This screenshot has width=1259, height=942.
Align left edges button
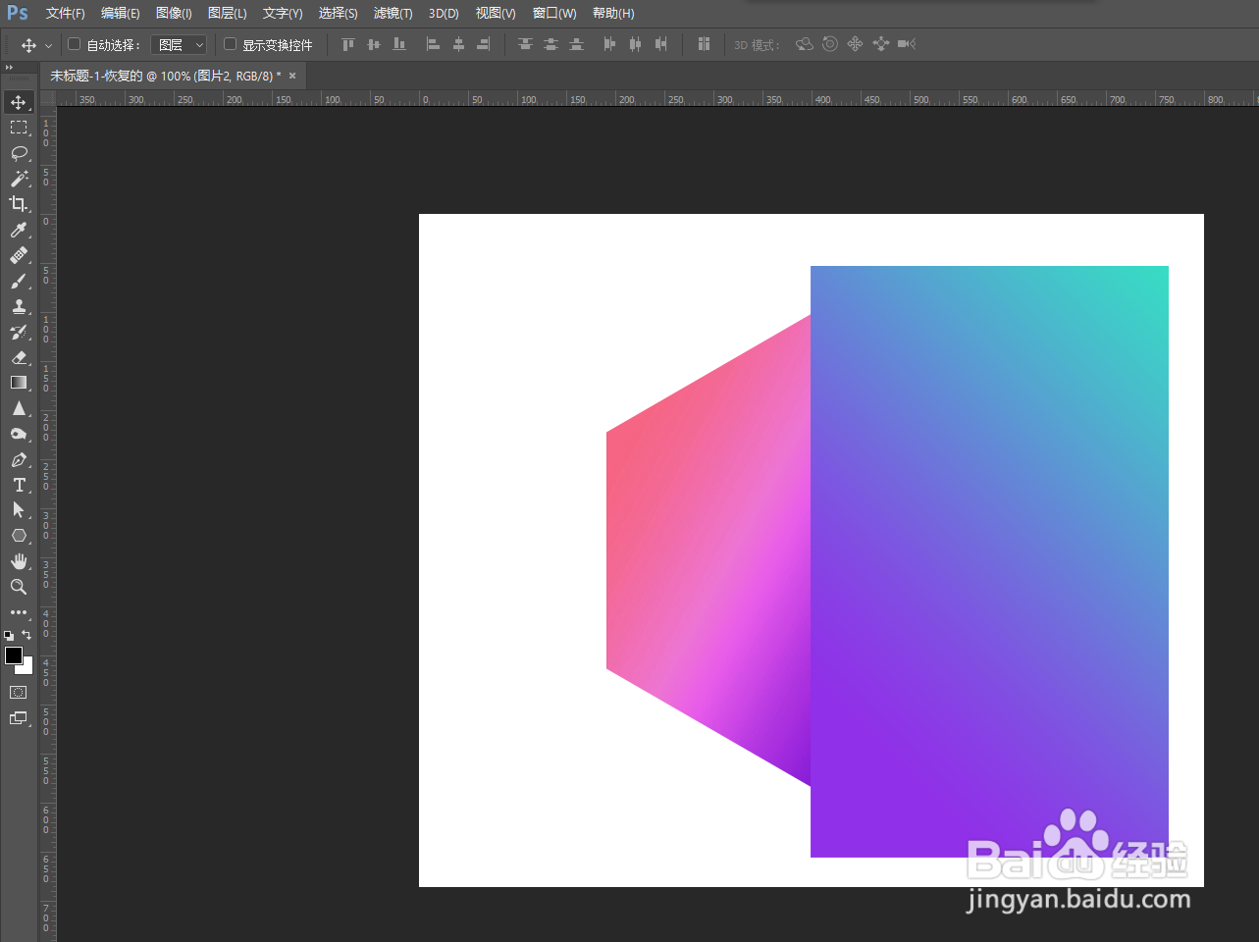[x=433, y=44]
